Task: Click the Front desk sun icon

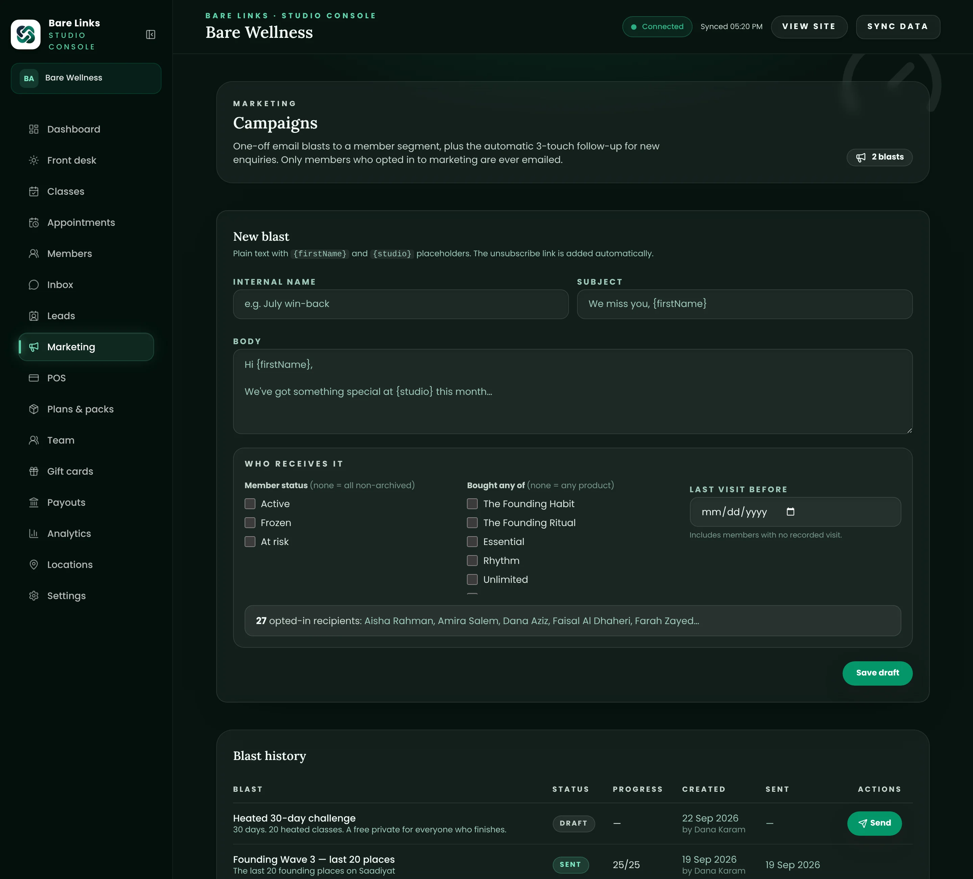Action: [x=34, y=160]
